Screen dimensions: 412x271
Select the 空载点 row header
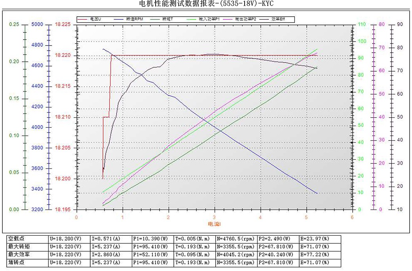[x=17, y=239]
